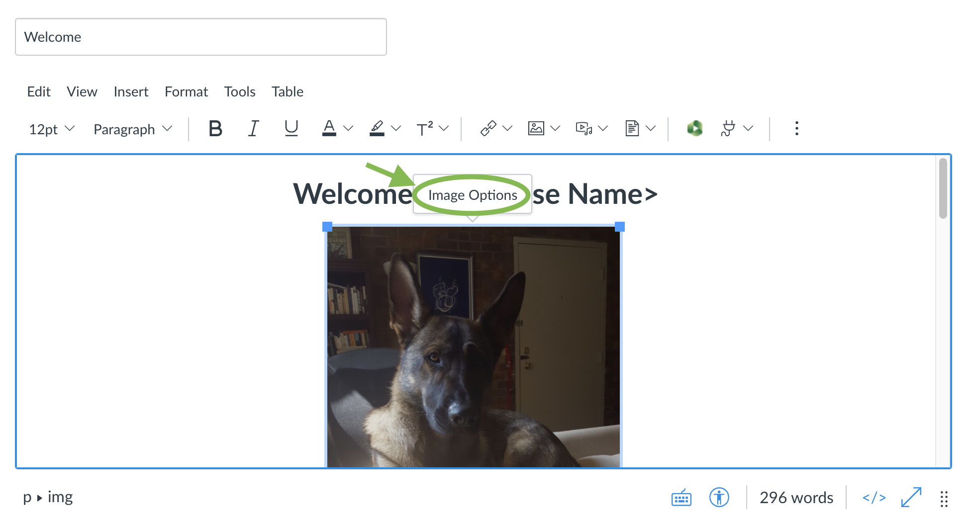Image resolution: width=974 pixels, height=526 pixels.
Task: Click the superscript T² icon
Action: click(x=425, y=129)
